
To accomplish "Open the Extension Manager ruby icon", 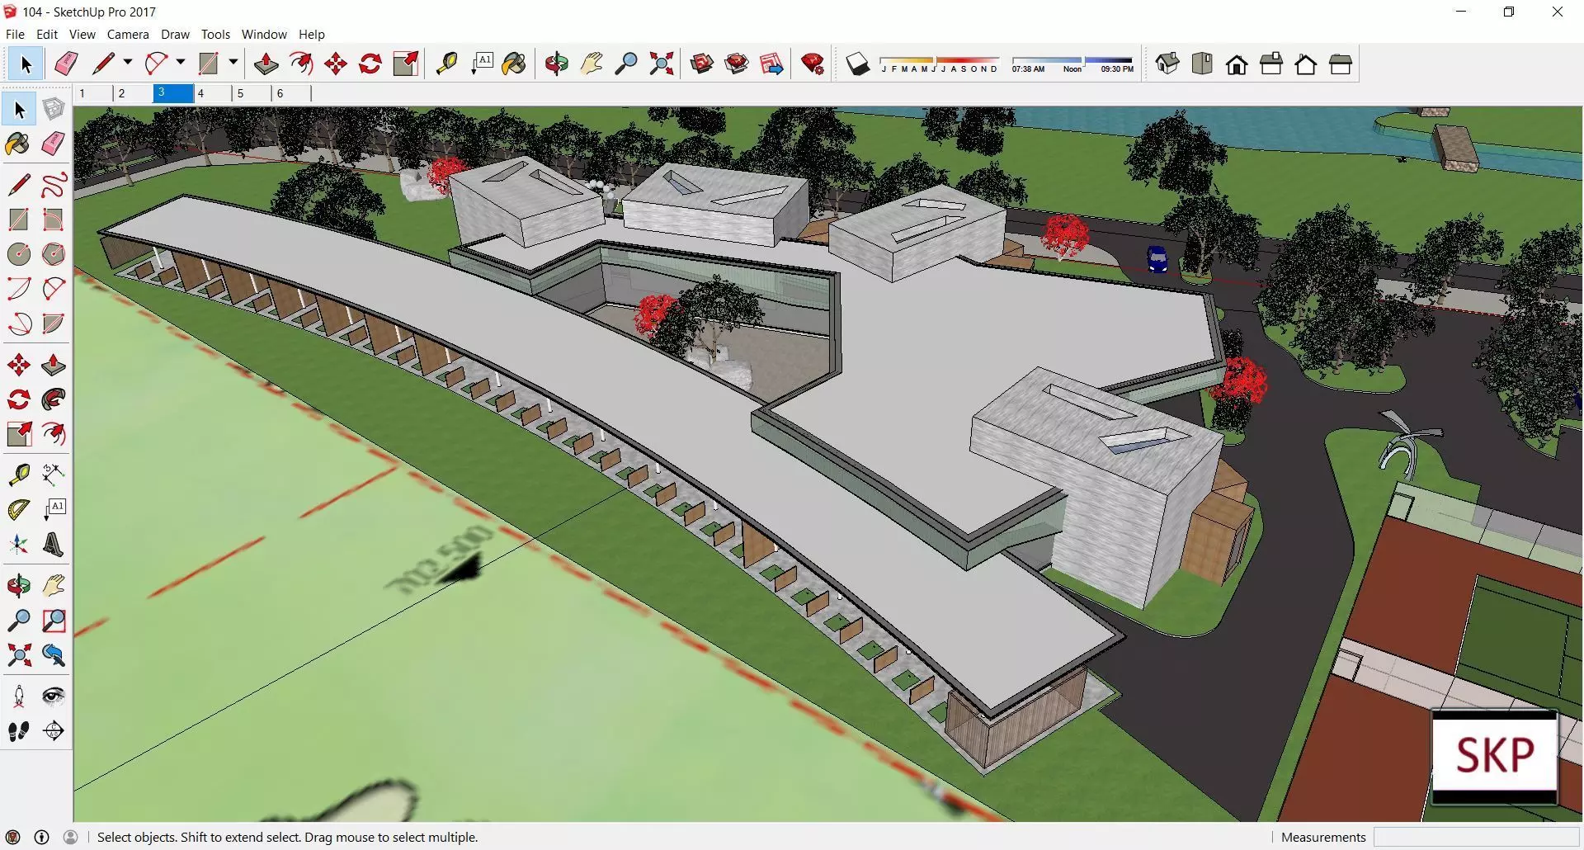I will click(813, 64).
